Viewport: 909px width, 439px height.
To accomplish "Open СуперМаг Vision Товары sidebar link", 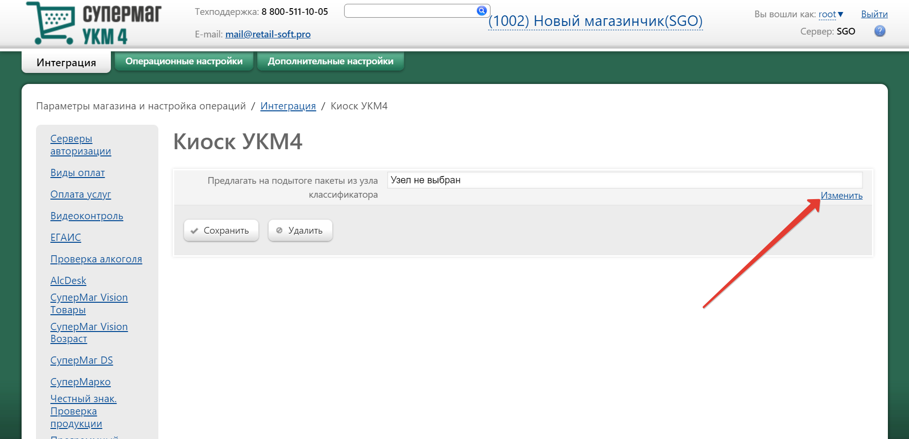I will point(89,304).
